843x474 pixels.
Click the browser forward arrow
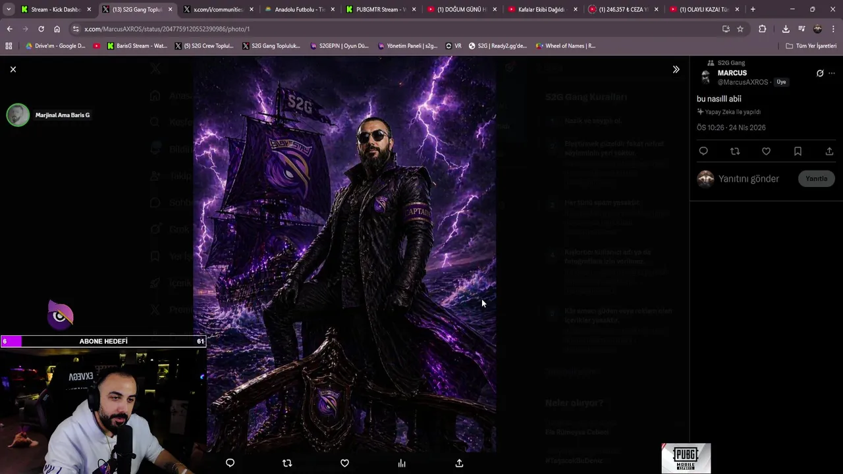(x=25, y=29)
